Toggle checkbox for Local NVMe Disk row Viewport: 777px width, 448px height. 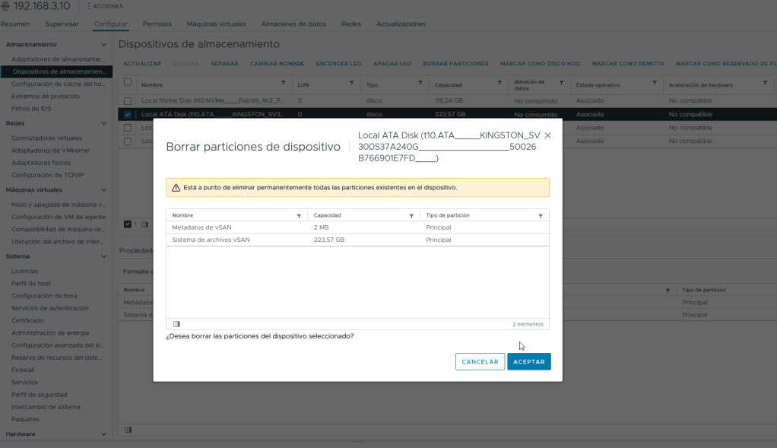(128, 100)
